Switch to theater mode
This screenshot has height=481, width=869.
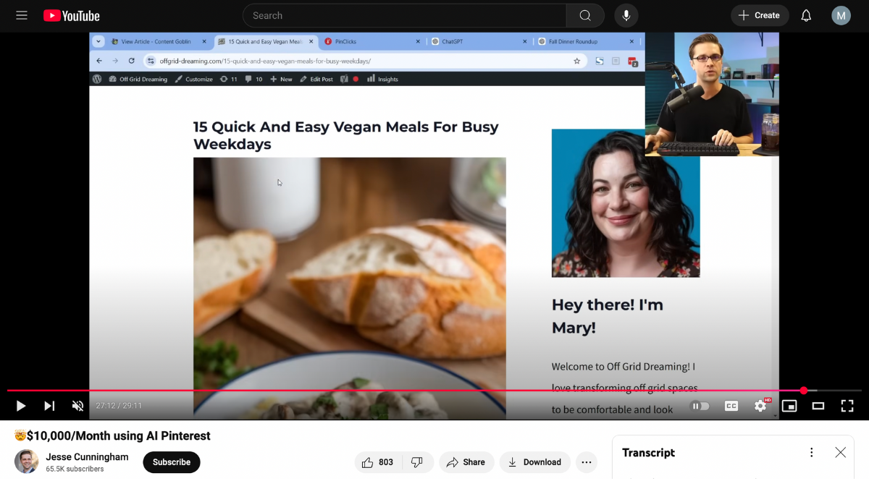(818, 406)
